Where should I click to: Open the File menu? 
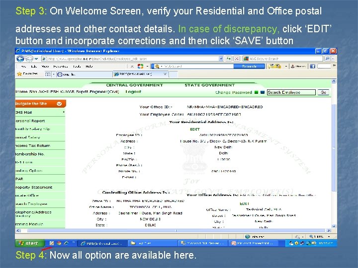[23, 67]
